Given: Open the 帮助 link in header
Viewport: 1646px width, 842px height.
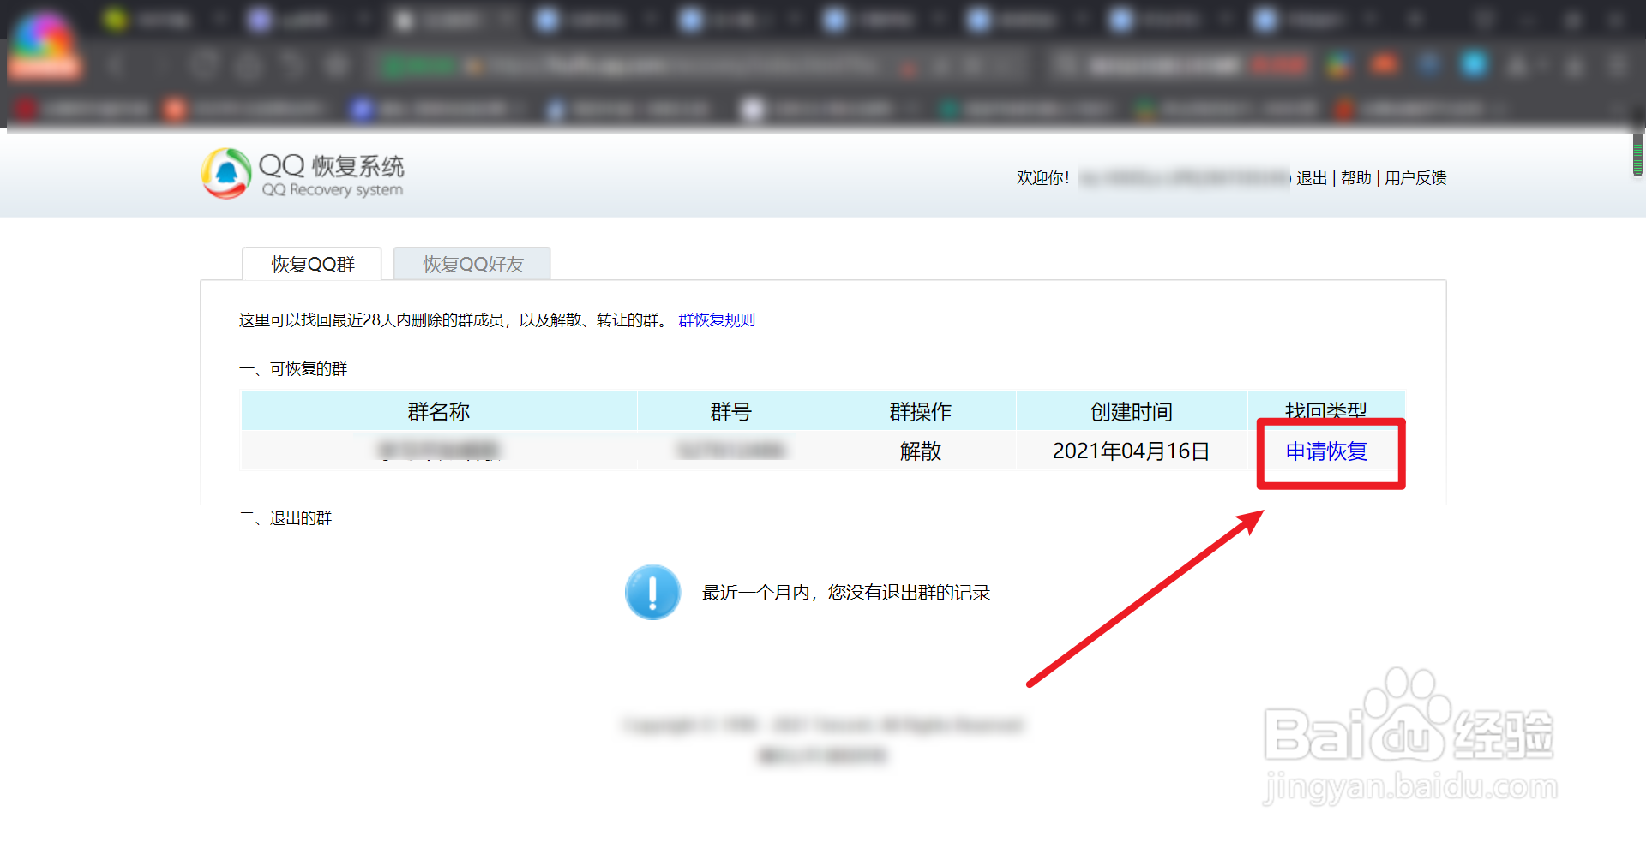Looking at the screenshot, I should 1356,178.
